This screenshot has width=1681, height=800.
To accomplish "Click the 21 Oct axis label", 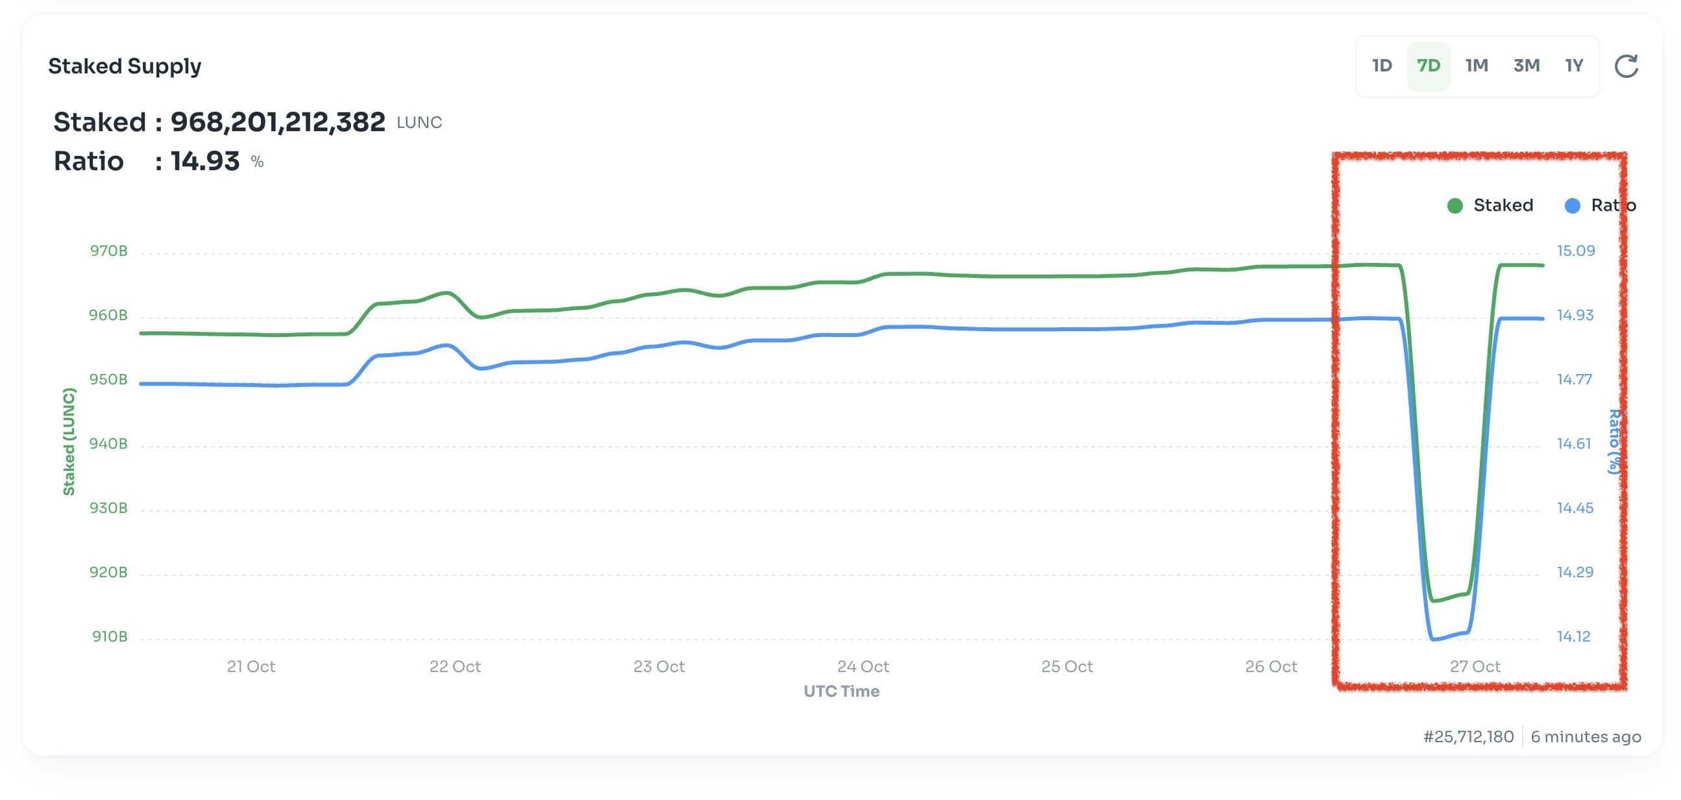I will pos(251,667).
